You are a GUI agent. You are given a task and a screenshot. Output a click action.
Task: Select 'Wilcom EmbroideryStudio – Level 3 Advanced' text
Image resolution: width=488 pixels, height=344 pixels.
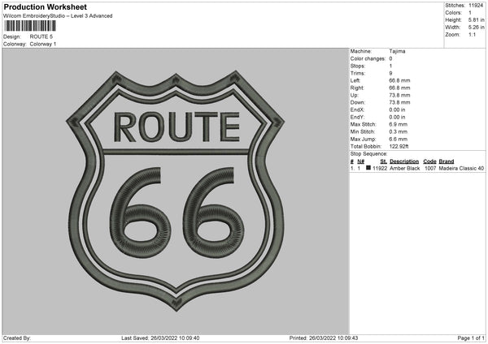[x=58, y=16]
